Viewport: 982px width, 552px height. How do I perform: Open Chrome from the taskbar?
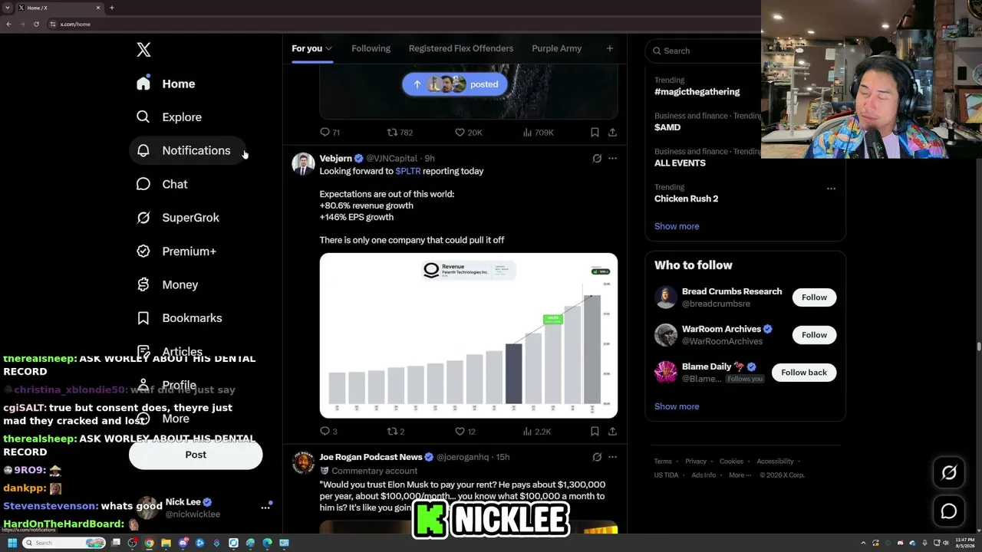[x=149, y=543]
